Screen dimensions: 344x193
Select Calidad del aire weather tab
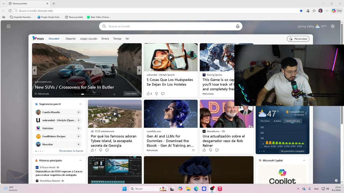[292, 121]
